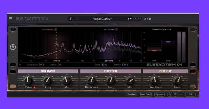The image size is (209, 109).
Task: Click the lock icon beside Wet Mix
Action: [x=161, y=87]
